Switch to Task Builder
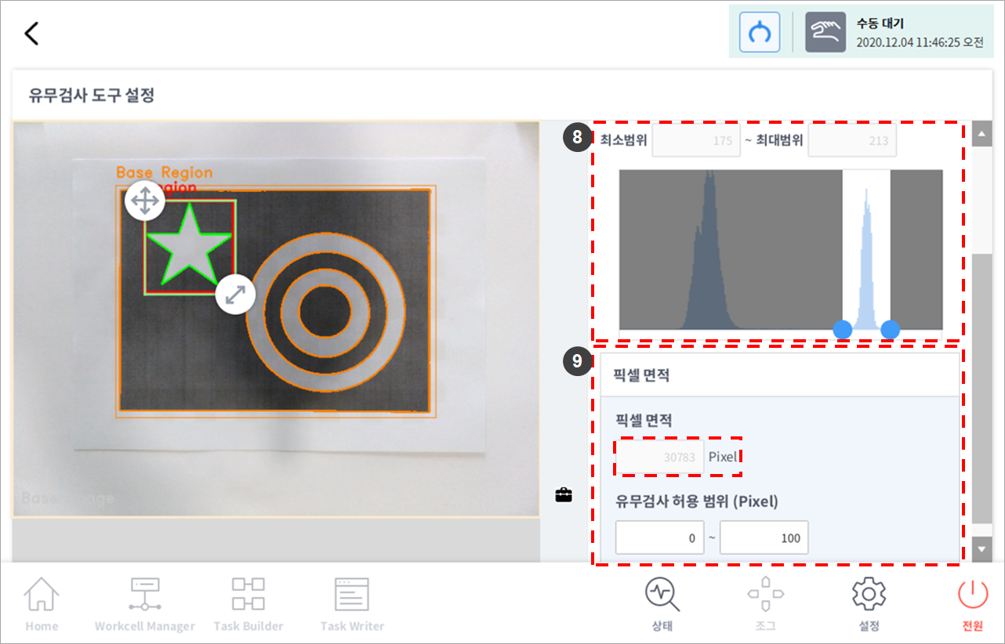1005x644 pixels. (x=248, y=604)
